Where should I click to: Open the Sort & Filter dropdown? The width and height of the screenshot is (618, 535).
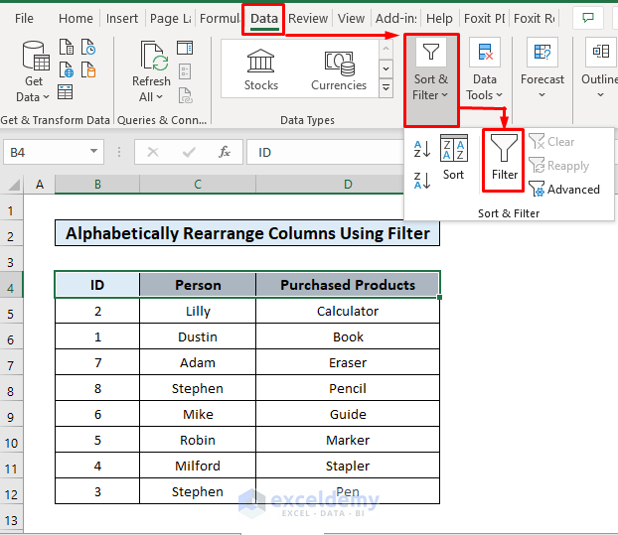coord(431,80)
